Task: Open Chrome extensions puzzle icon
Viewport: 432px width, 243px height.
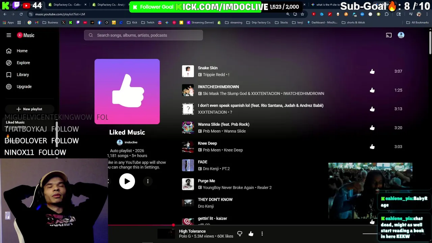Action: tap(387, 14)
